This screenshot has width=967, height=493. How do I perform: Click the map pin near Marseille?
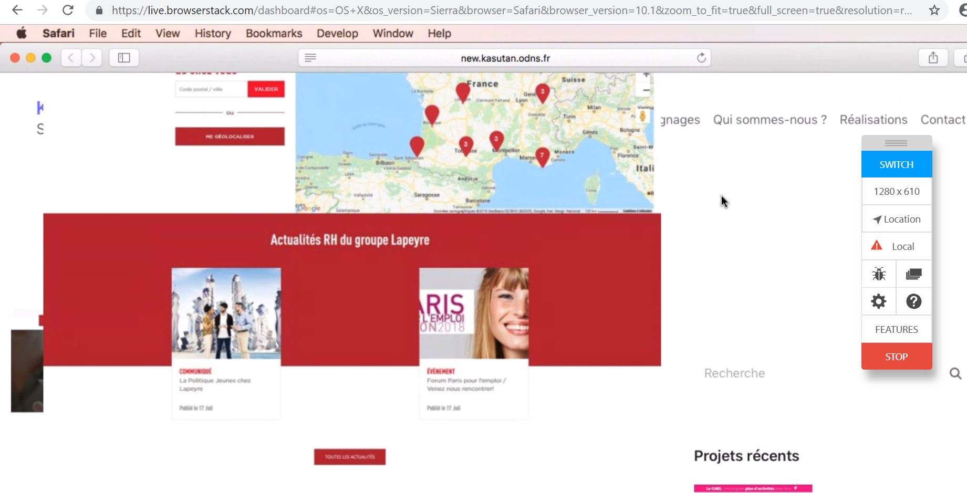point(542,156)
